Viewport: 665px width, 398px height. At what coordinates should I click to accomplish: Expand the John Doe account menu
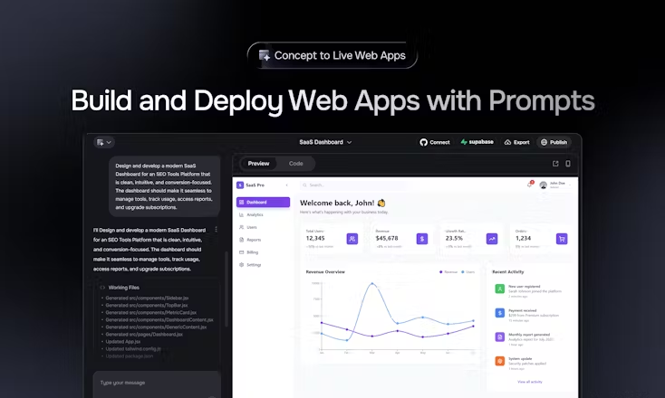click(x=571, y=185)
